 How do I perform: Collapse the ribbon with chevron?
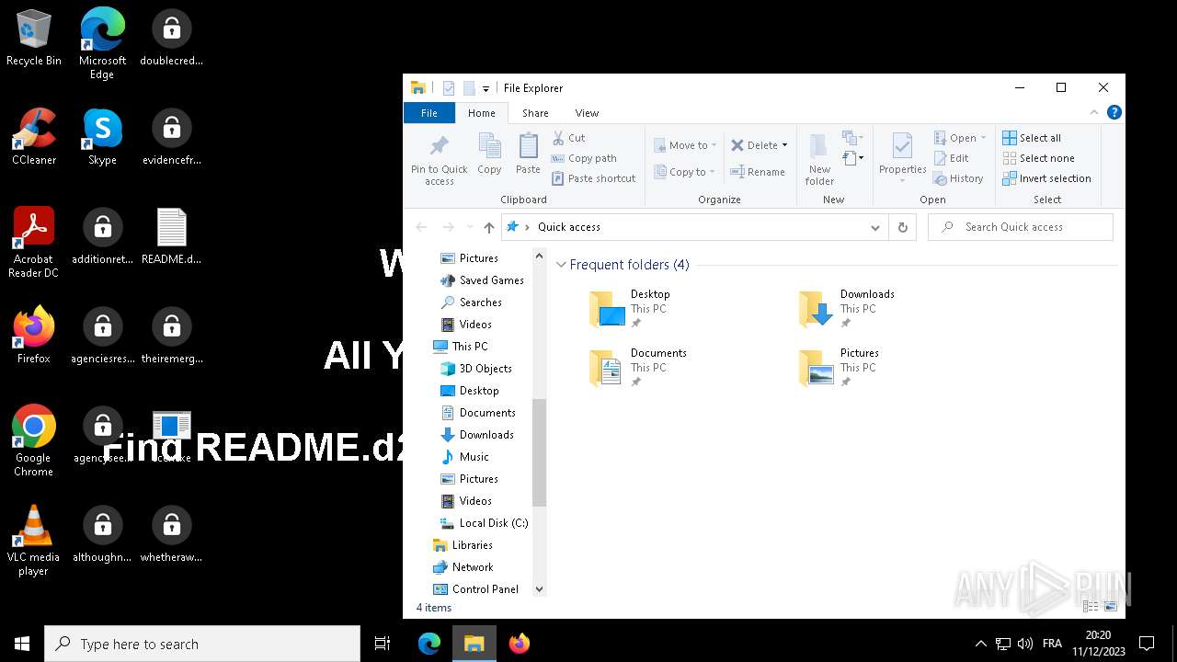point(1094,113)
